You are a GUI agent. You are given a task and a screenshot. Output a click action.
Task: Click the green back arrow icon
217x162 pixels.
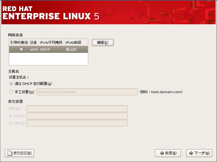[x=162, y=153]
